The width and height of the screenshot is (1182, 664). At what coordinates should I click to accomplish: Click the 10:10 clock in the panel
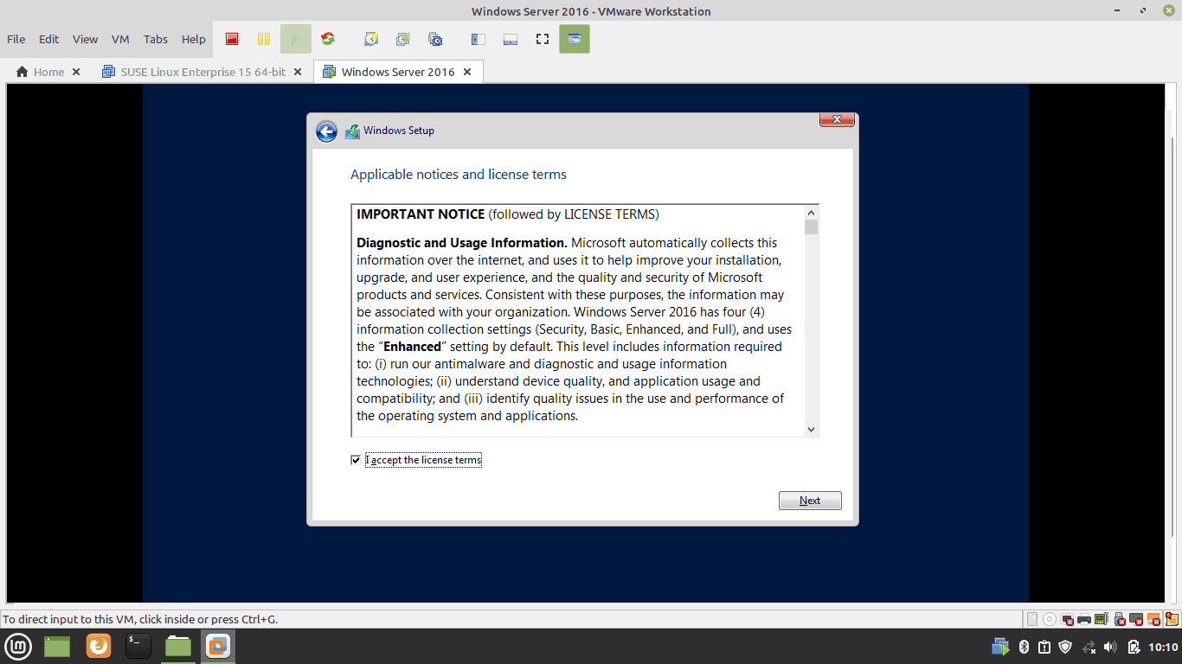(1163, 647)
